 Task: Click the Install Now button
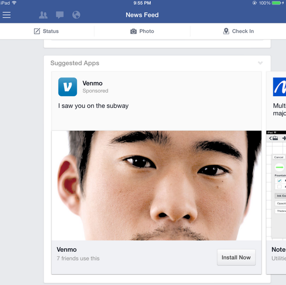(236, 257)
